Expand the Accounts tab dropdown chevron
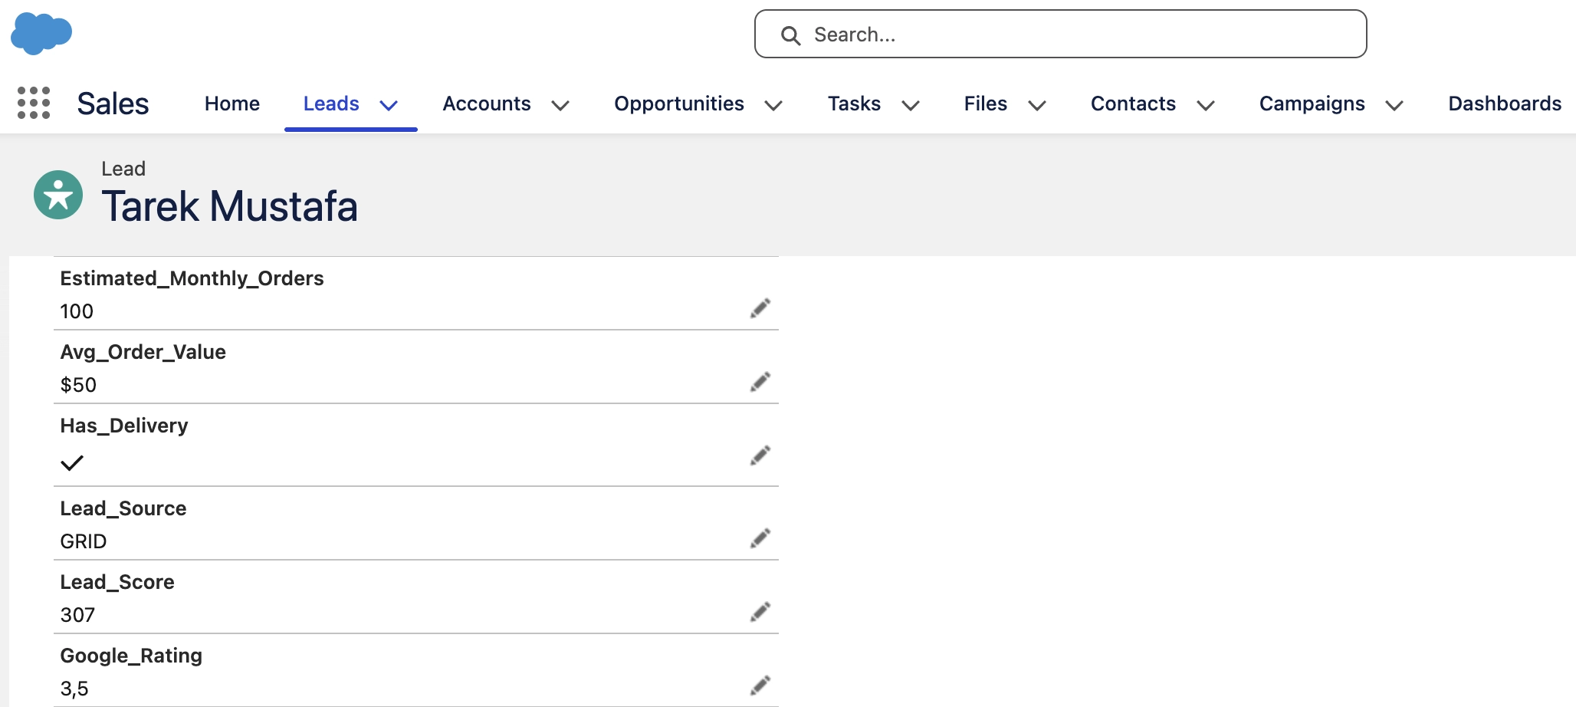Screen dimensions: 1576x707 pyautogui.click(x=560, y=105)
